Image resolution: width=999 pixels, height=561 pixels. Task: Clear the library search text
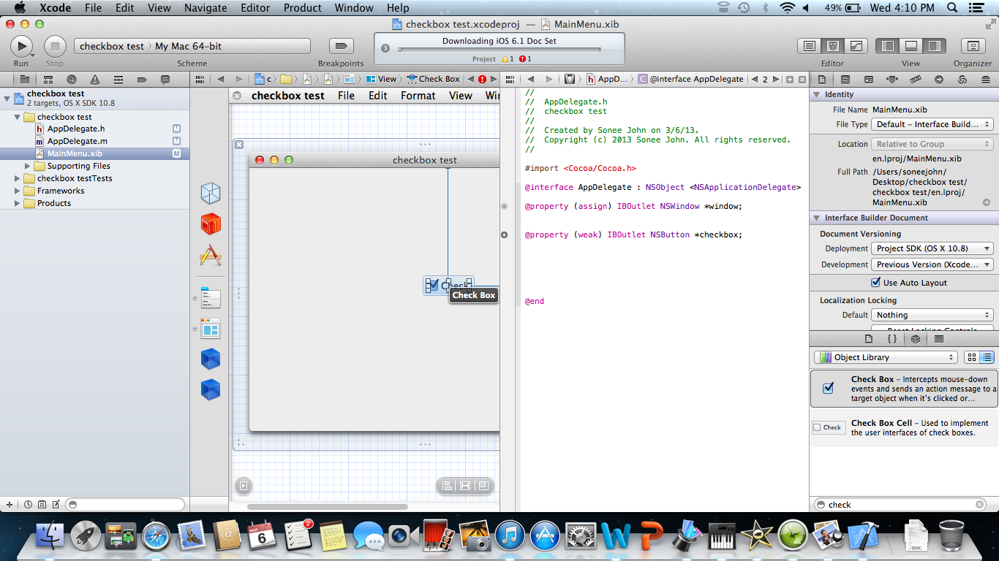(980, 505)
